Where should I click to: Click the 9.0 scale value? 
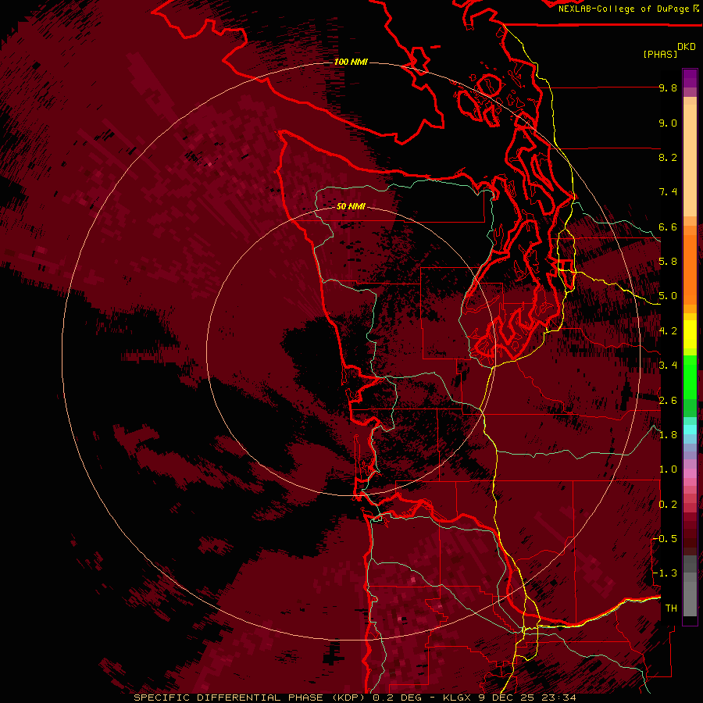coord(668,123)
